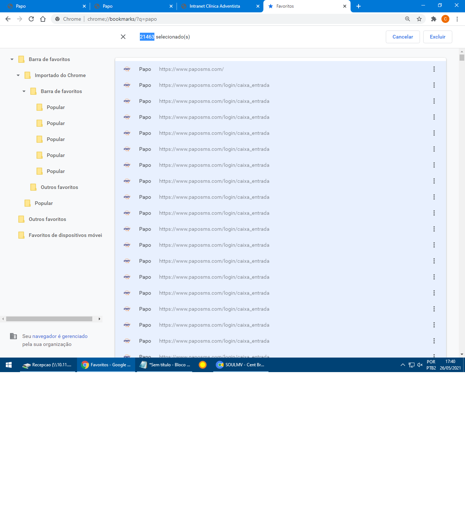
Task: Click the mobile devices favorites folder icon
Action: coord(21,235)
